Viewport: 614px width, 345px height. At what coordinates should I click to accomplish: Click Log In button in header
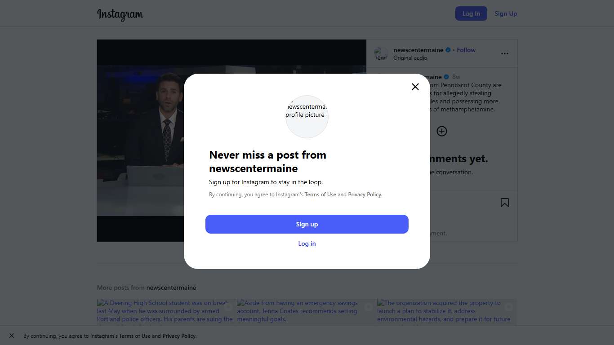[471, 13]
